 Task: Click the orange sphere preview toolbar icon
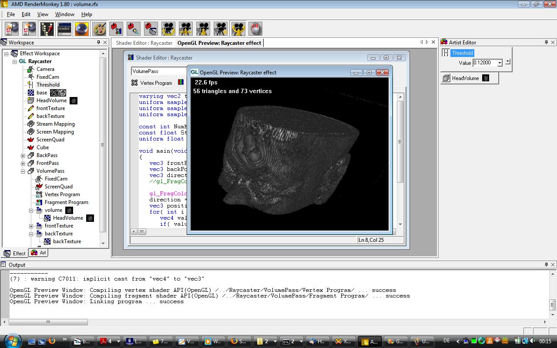(x=81, y=29)
